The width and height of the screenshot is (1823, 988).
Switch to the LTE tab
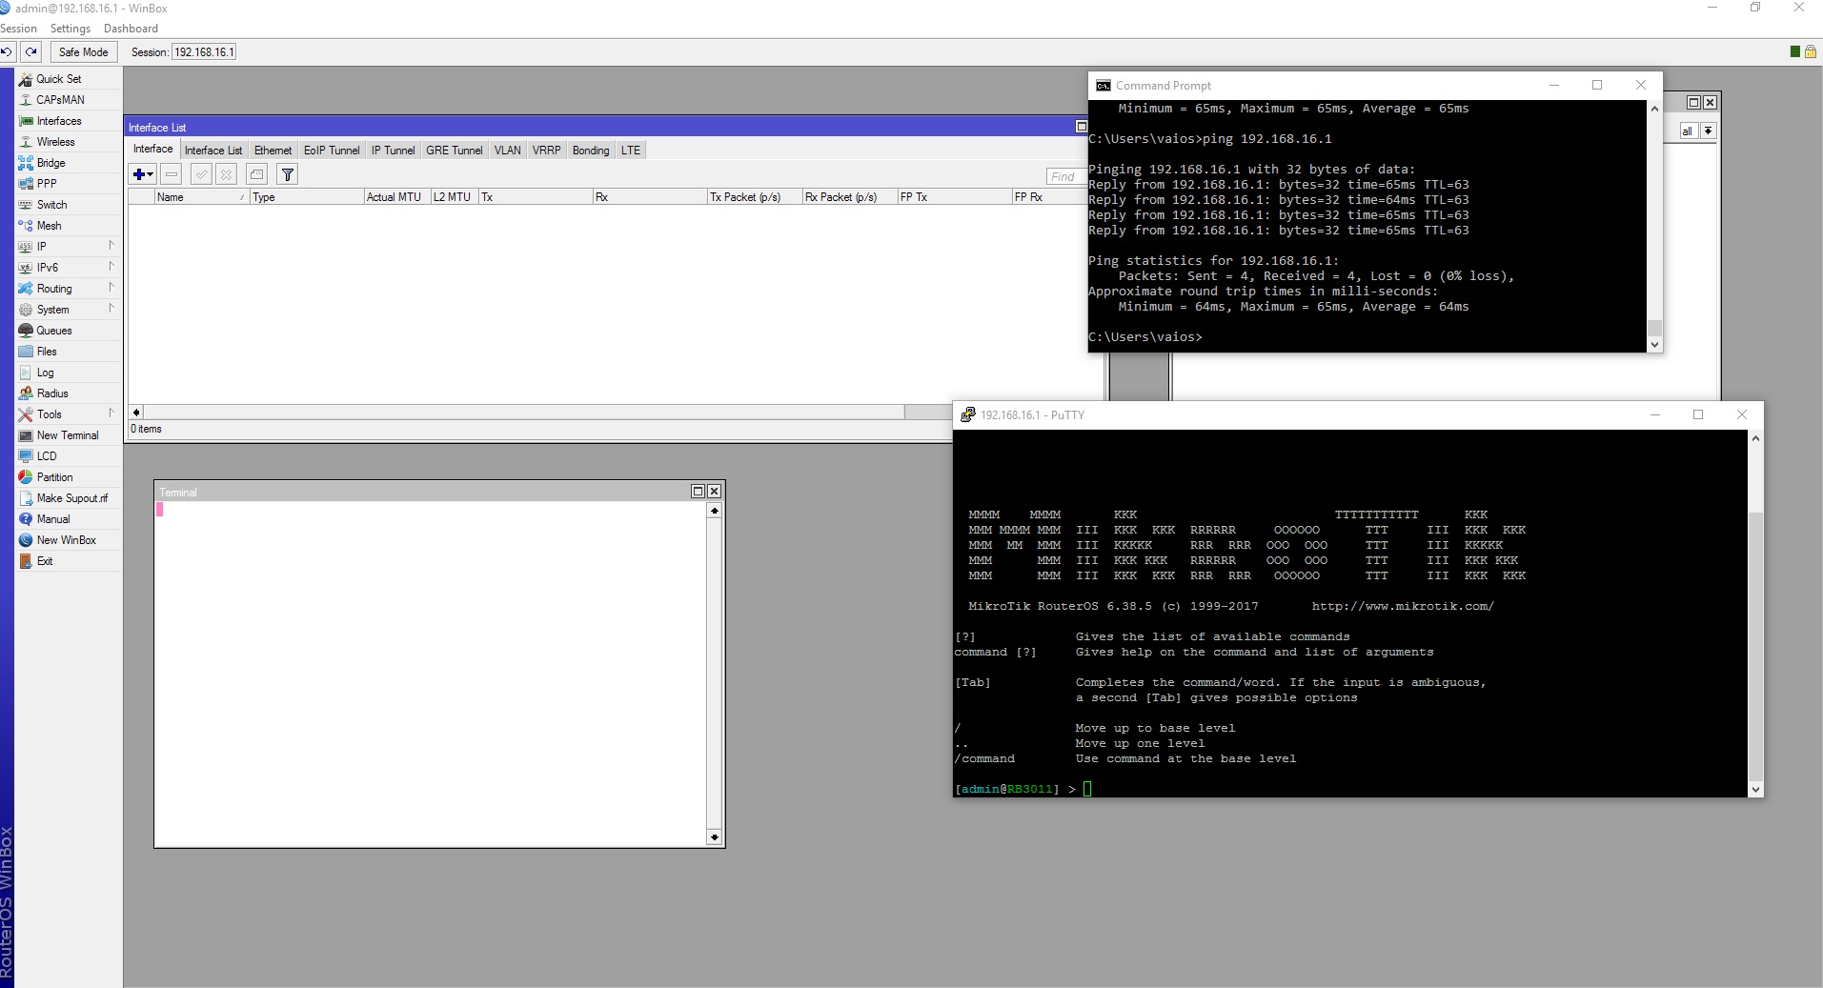(x=631, y=151)
